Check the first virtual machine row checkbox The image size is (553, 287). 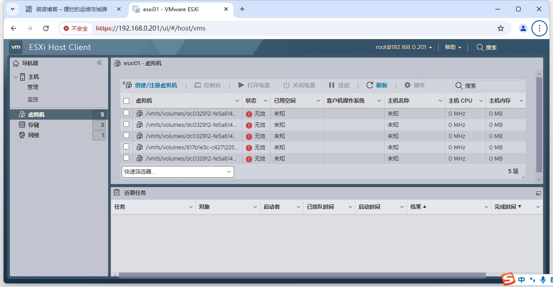pyautogui.click(x=127, y=113)
